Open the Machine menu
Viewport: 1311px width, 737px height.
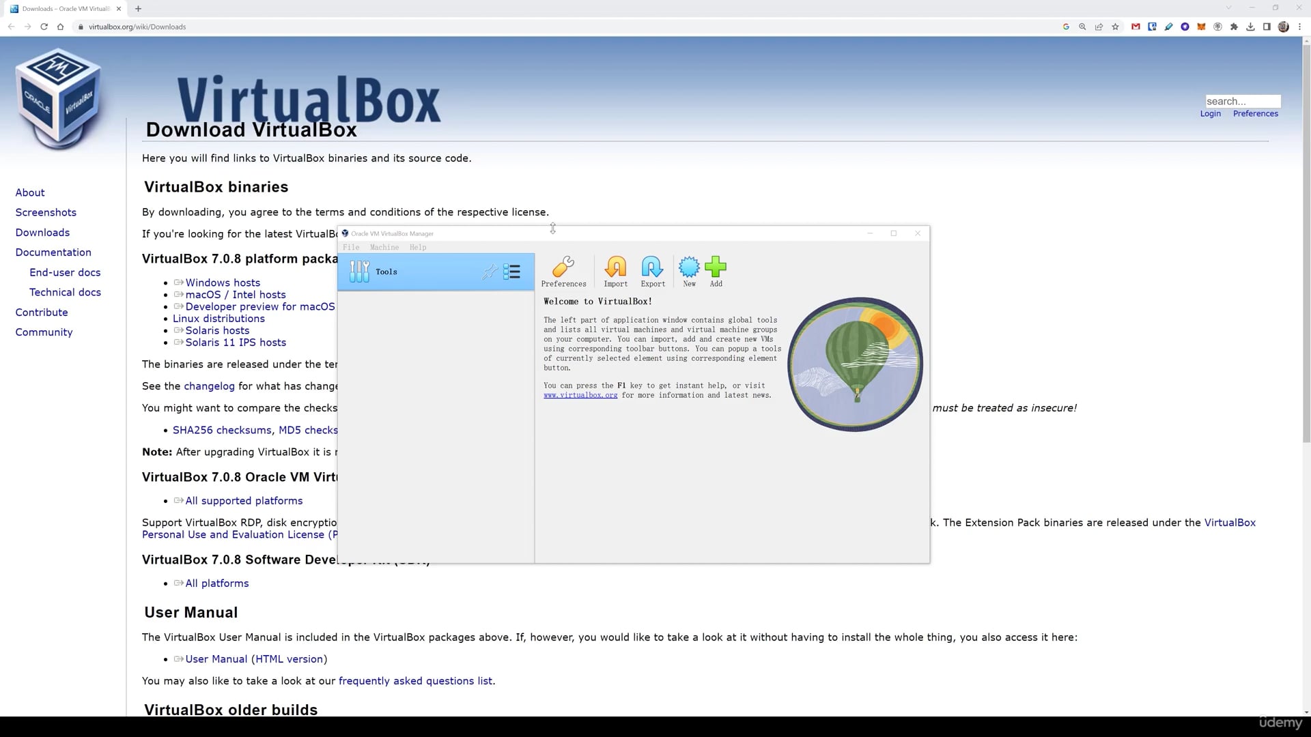click(x=384, y=247)
